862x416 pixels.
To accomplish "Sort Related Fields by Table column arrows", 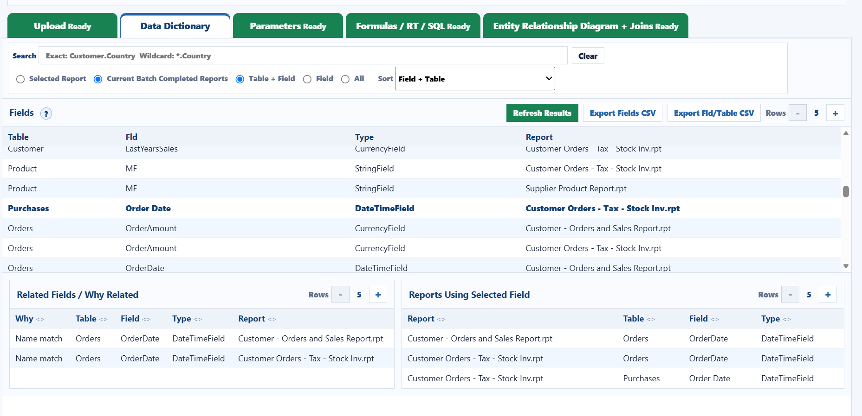I will click(x=103, y=319).
